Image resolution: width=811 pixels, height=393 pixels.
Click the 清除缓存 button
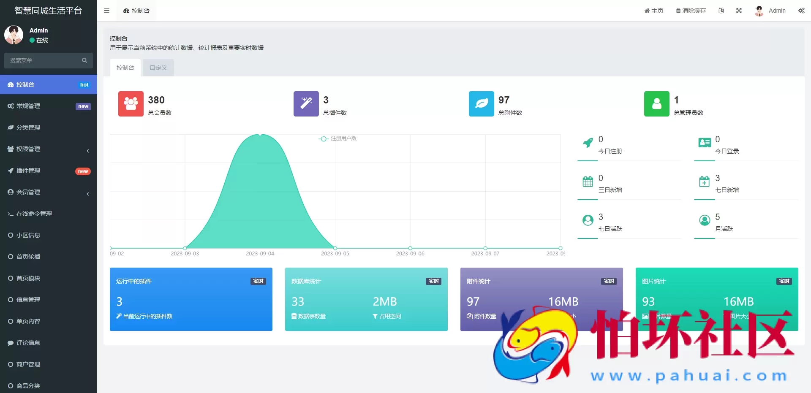click(x=691, y=11)
